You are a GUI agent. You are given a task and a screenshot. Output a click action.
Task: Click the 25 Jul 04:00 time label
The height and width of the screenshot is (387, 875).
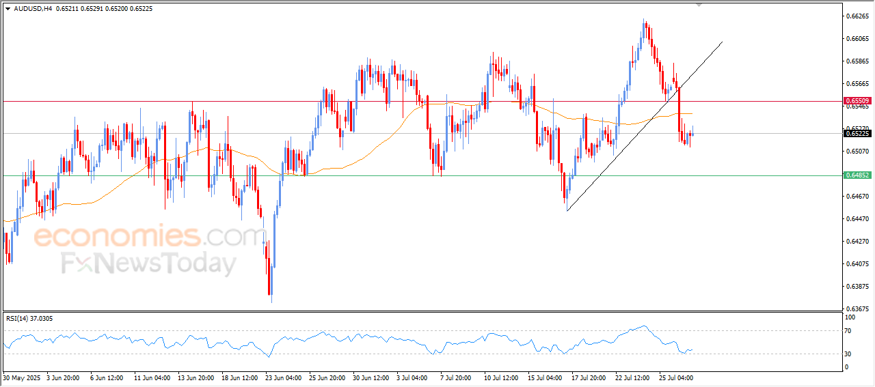coord(677,377)
